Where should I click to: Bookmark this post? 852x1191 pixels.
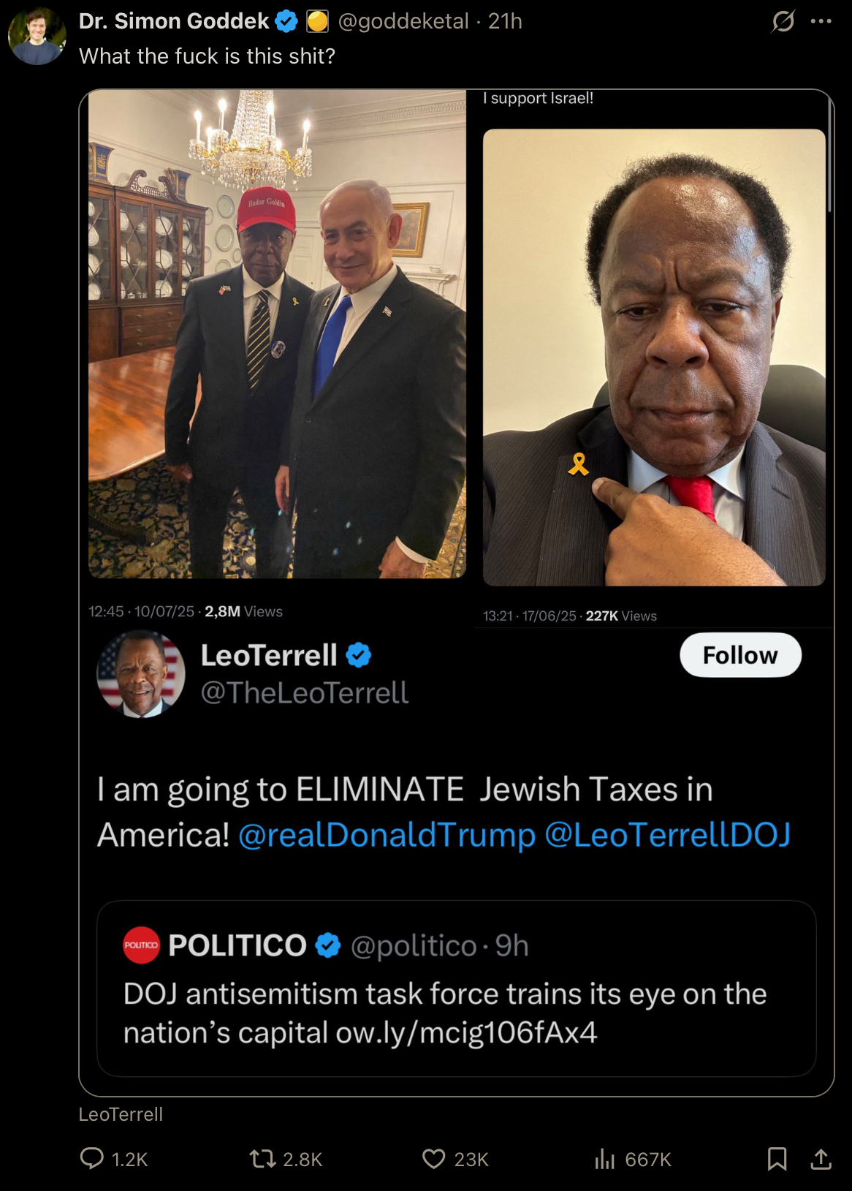(x=777, y=1159)
